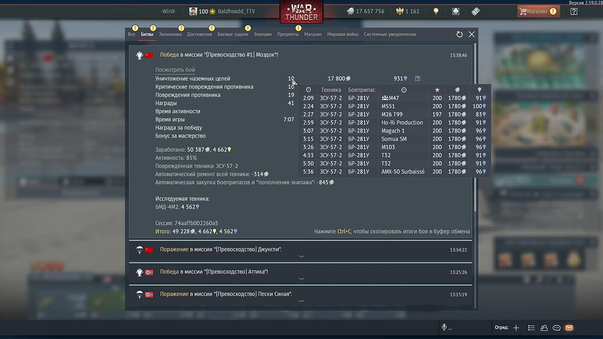Switch to the Битвы tab
603x339 pixels.
147,34
